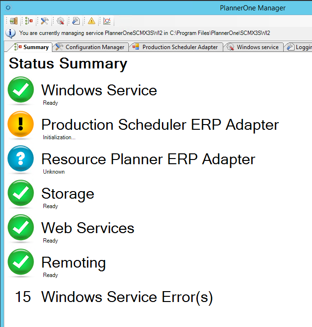The height and width of the screenshot is (327, 312).
Task: Click the Web Services green check icon
Action: [x=21, y=227]
